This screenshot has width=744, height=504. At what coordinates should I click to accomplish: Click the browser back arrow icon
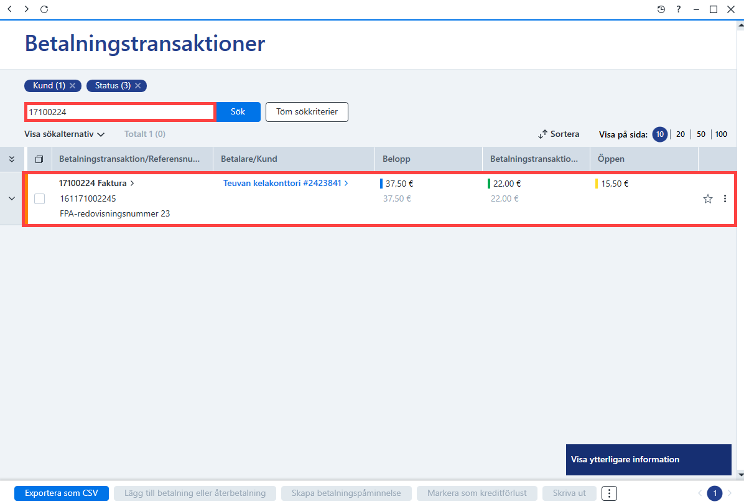point(9,9)
